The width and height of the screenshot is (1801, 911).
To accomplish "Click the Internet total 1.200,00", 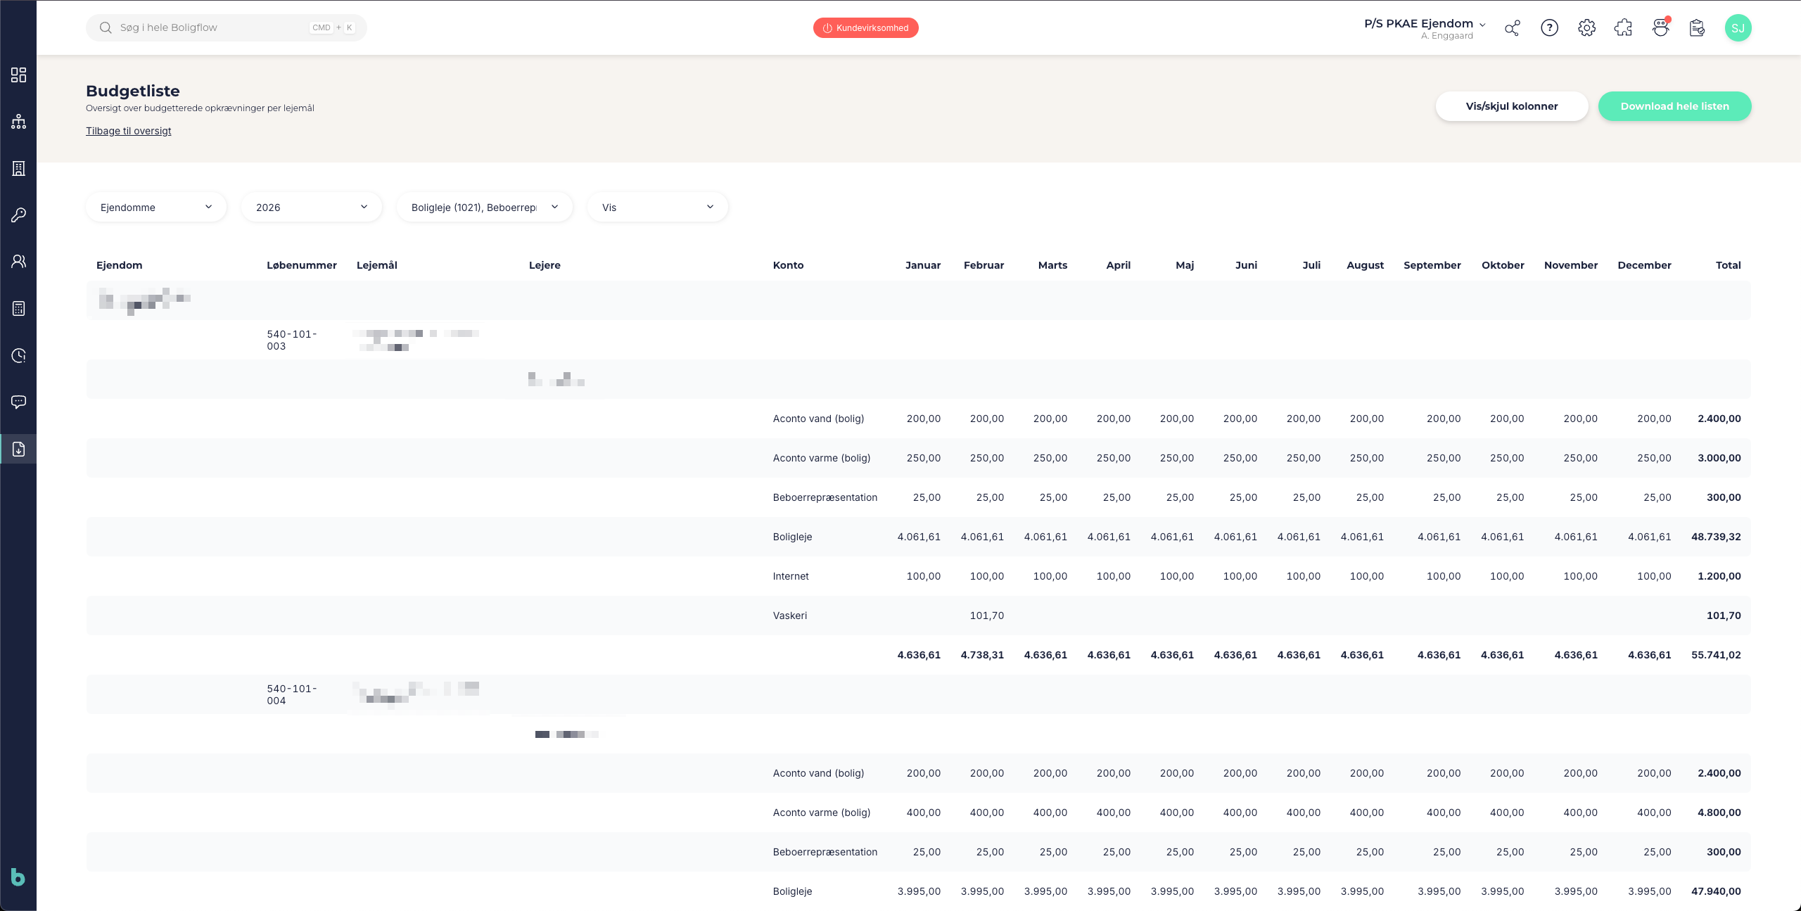I will [1719, 576].
